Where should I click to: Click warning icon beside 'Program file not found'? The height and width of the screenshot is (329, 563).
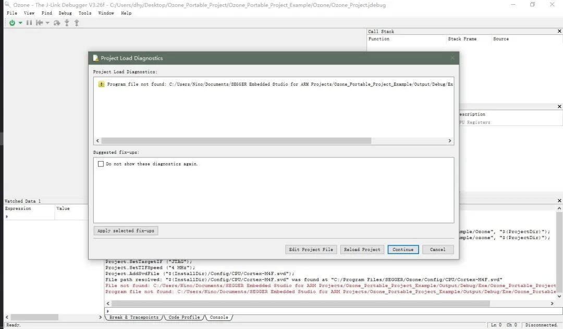(x=101, y=84)
